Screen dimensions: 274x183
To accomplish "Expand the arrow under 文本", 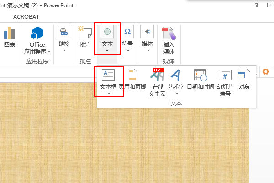I will click(x=107, y=51).
